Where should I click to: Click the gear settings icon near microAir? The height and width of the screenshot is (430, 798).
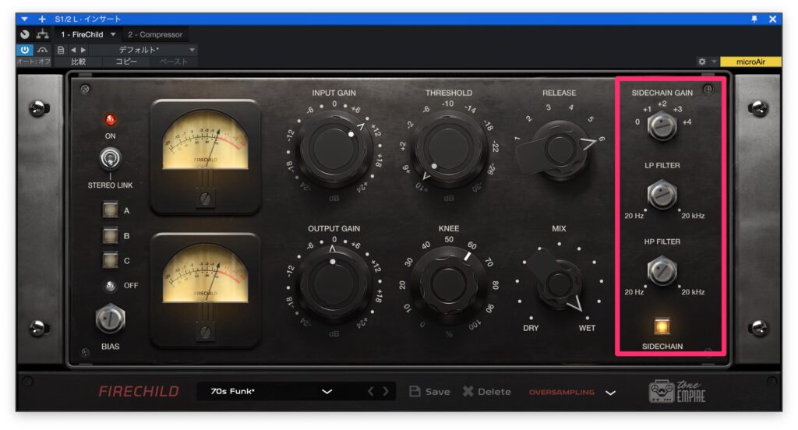click(x=702, y=62)
